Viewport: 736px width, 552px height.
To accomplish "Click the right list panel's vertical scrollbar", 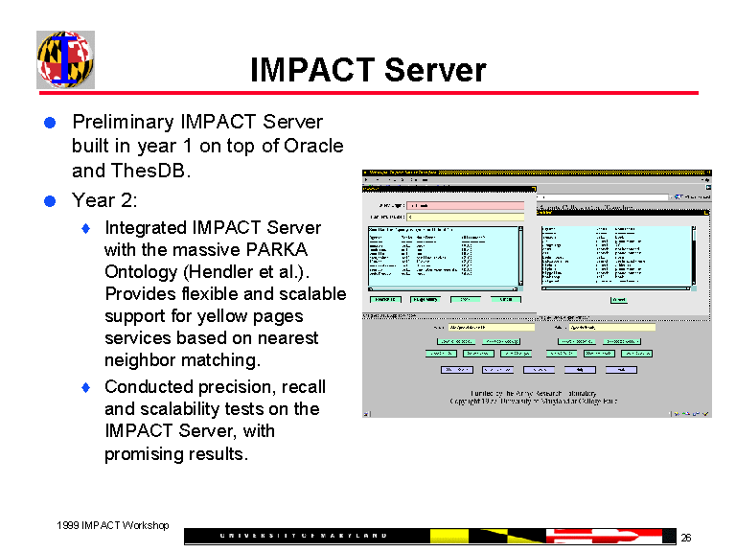I will click(x=695, y=256).
